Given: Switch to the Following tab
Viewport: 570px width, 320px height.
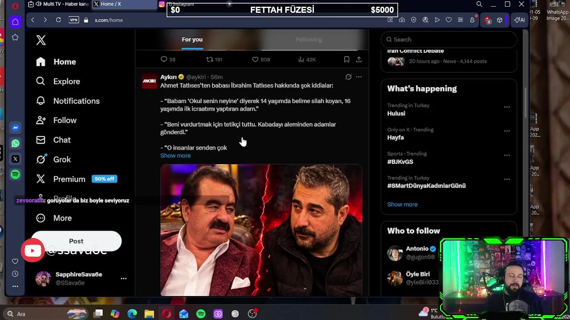Looking at the screenshot, I should 309,40.
